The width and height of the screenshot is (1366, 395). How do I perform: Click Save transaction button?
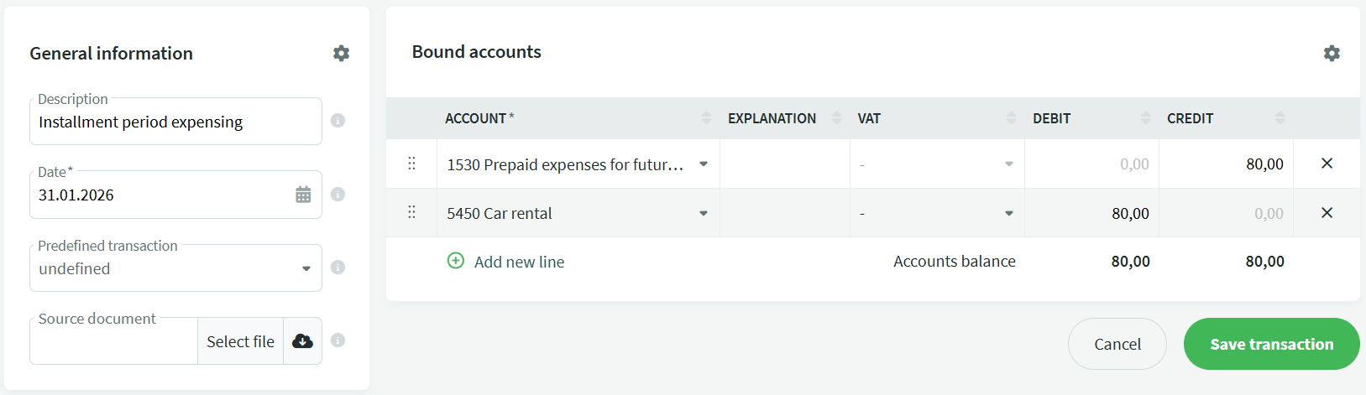pyautogui.click(x=1271, y=344)
